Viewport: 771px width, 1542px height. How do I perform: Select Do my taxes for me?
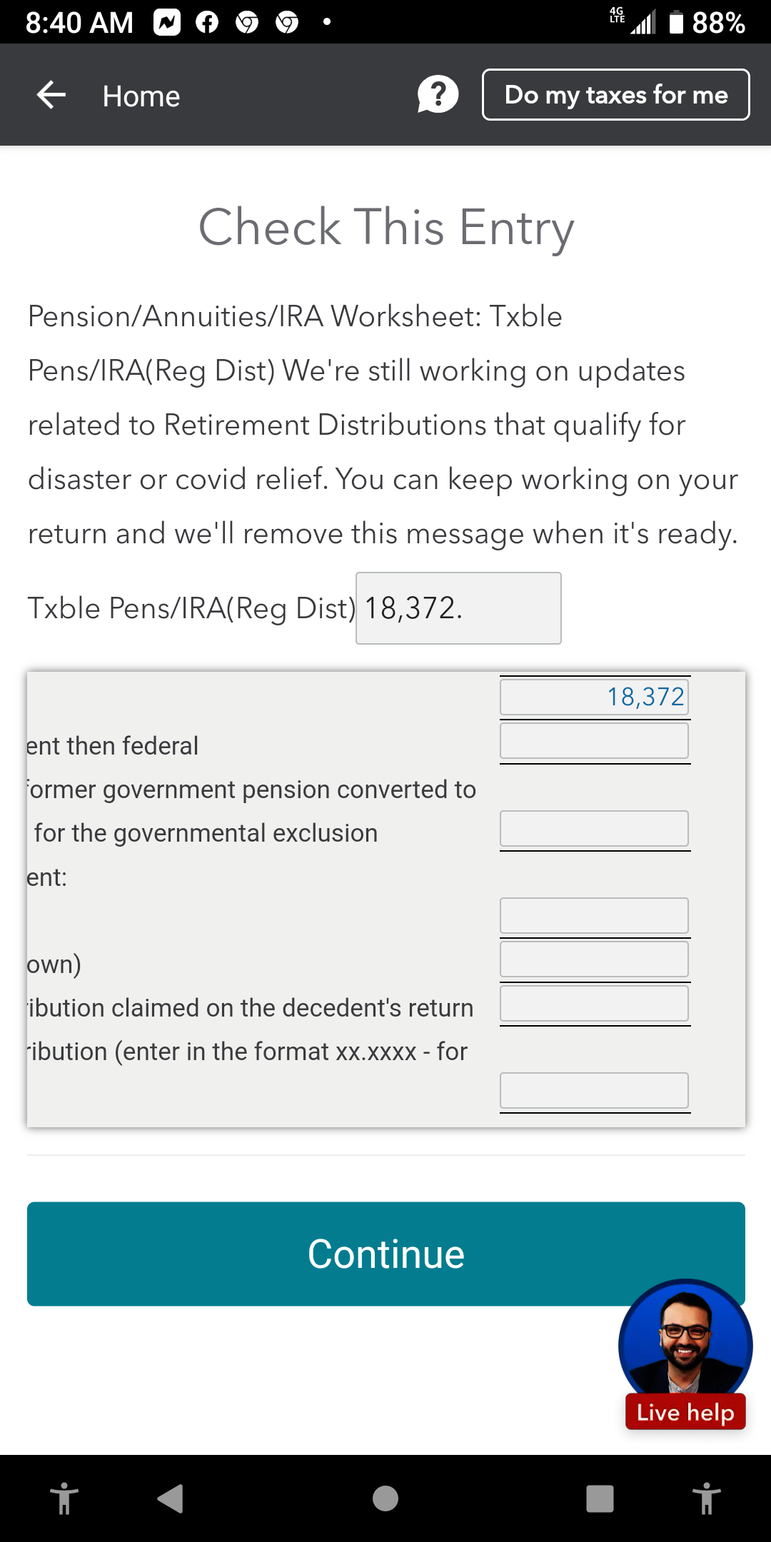pos(615,94)
